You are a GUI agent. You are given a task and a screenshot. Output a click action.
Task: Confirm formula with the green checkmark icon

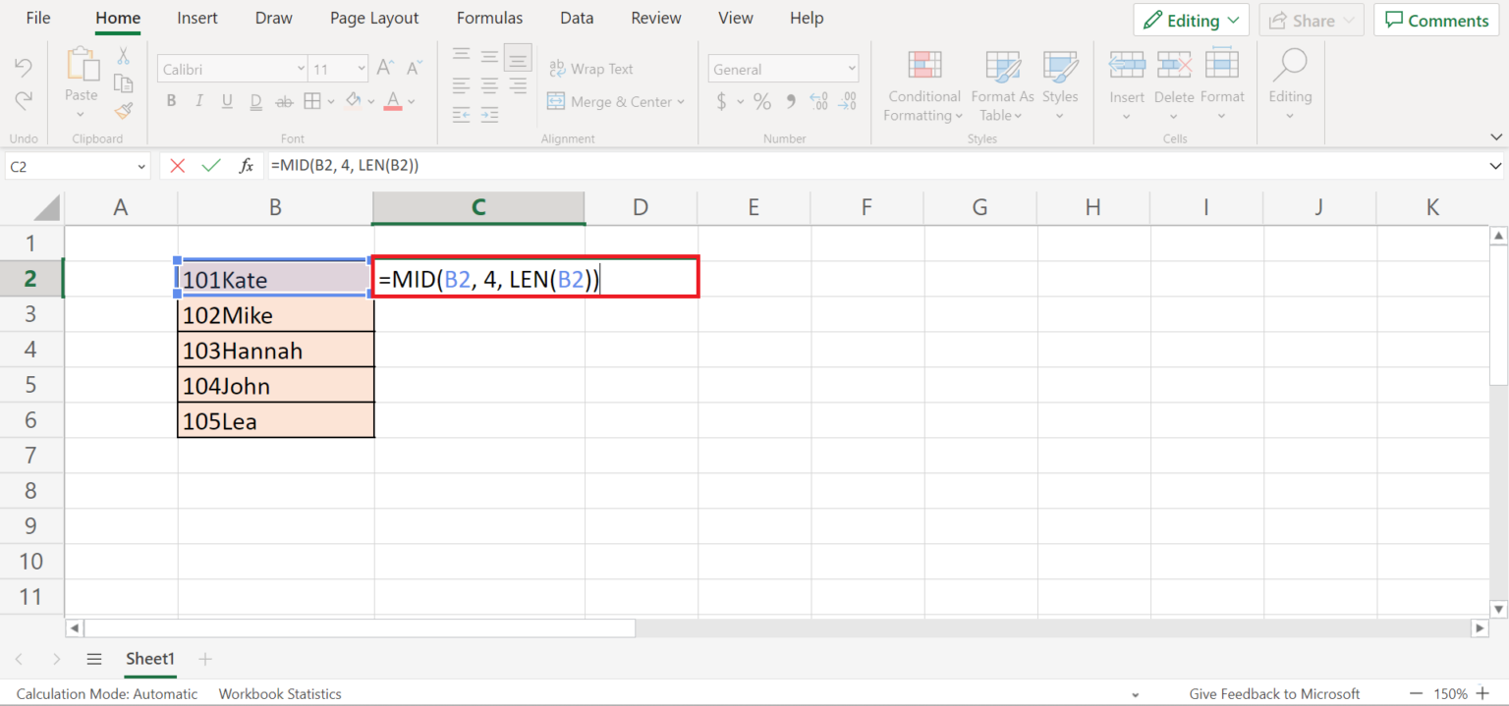pos(210,166)
